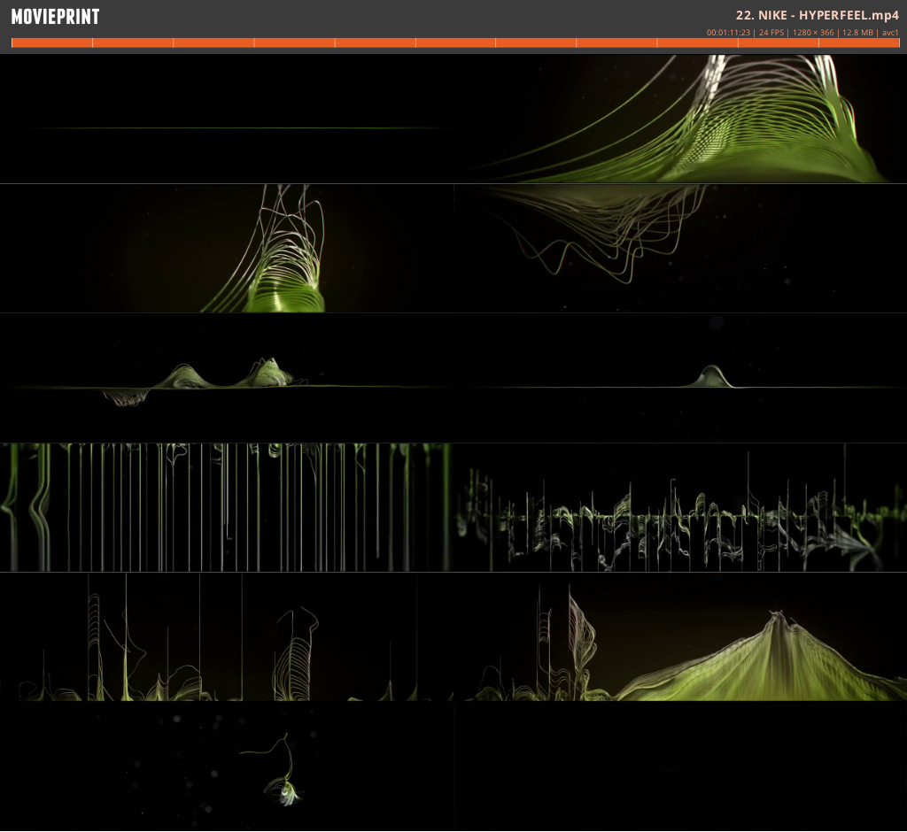Screen dimensions: 907x832
Task: Open the thumbnail with a thin horizontal green line
Action: 227,119
